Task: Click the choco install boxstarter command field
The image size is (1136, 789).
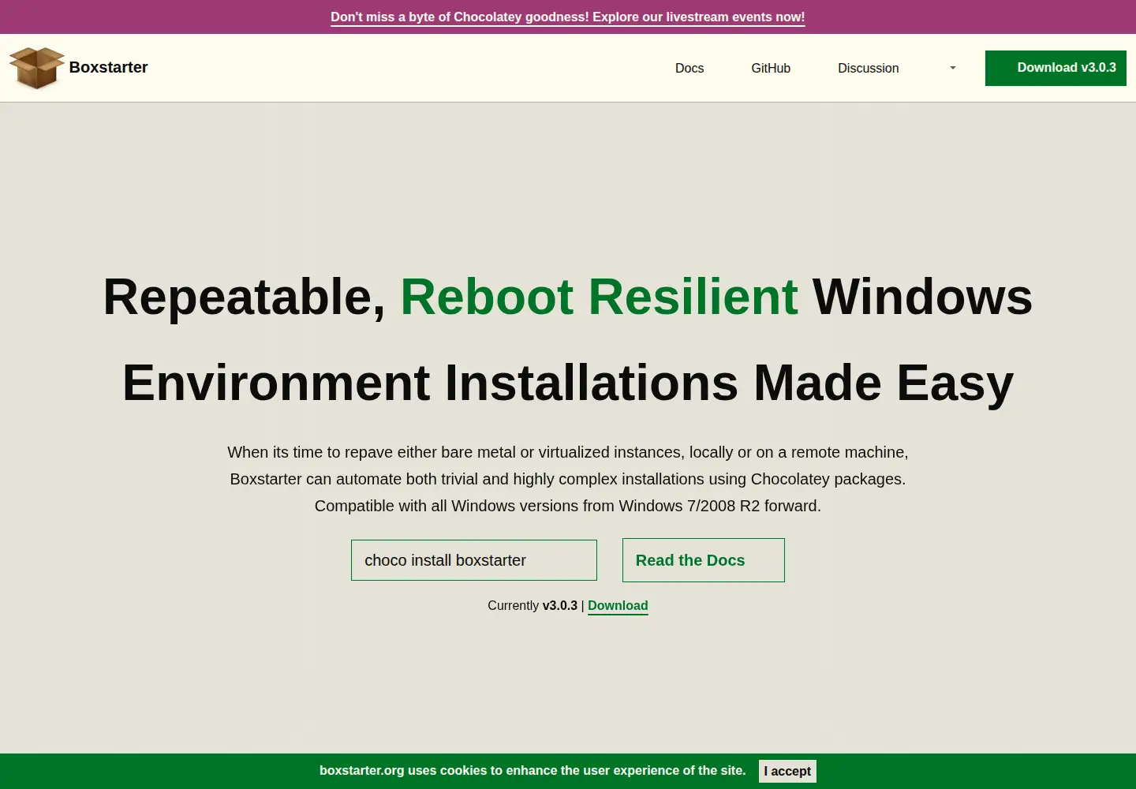Action: point(474,560)
